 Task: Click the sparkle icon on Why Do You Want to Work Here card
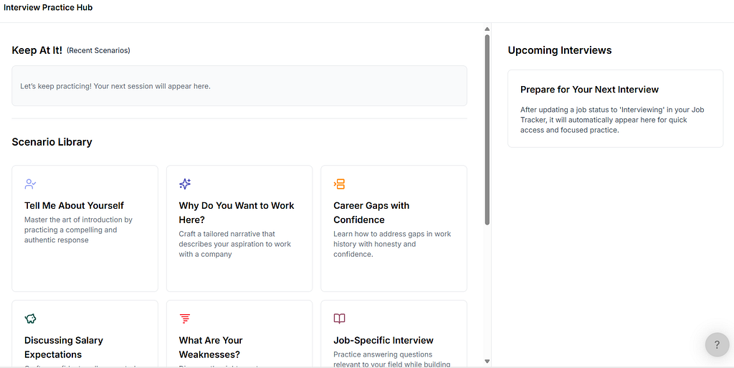pos(185,184)
